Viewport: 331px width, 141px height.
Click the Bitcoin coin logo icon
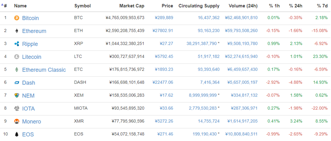pos(16,18)
